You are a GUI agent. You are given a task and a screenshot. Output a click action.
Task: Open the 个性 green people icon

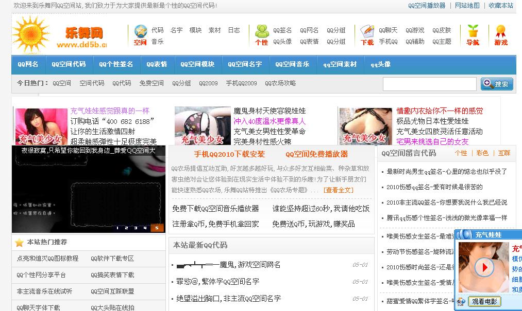pos(262,31)
